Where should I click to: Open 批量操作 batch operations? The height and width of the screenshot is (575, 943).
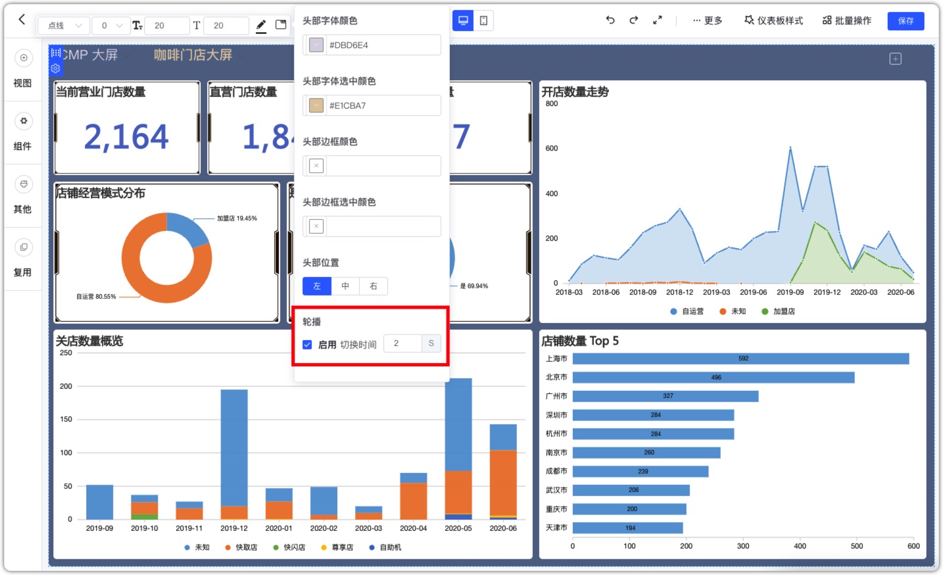[847, 20]
